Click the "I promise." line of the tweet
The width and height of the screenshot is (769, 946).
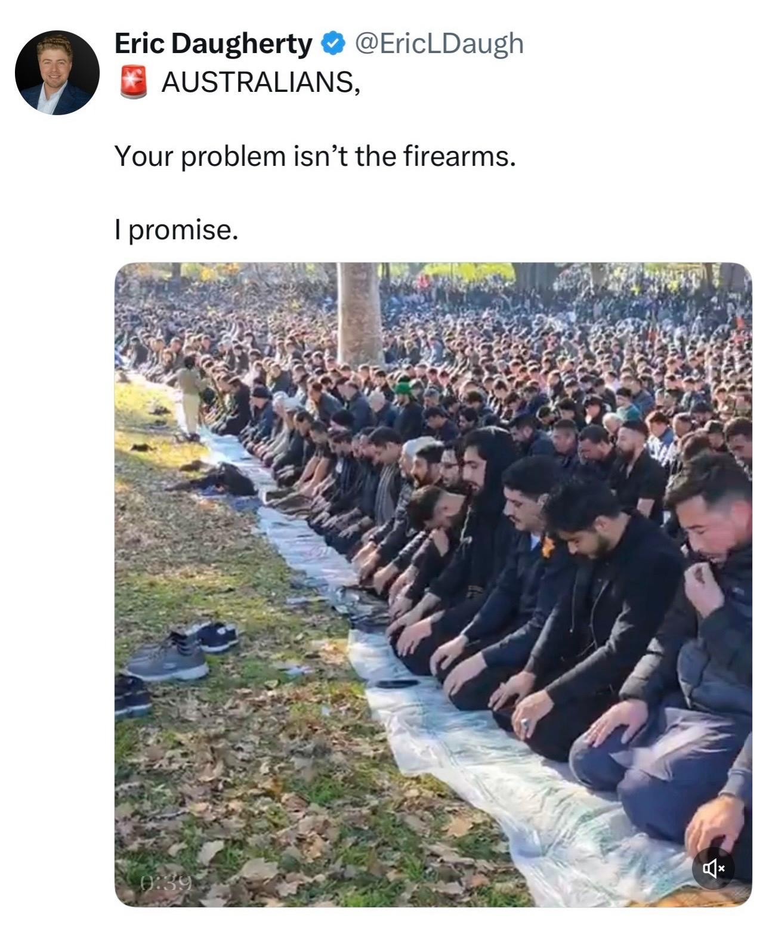[177, 230]
